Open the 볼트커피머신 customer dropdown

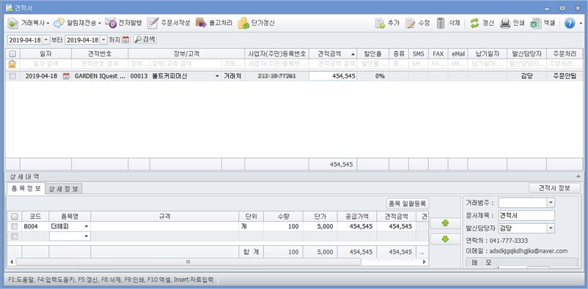[217, 76]
